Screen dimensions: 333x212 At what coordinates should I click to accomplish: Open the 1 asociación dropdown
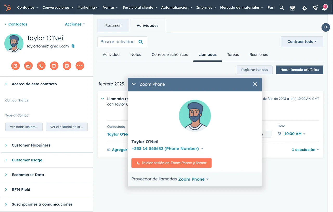coord(305,150)
